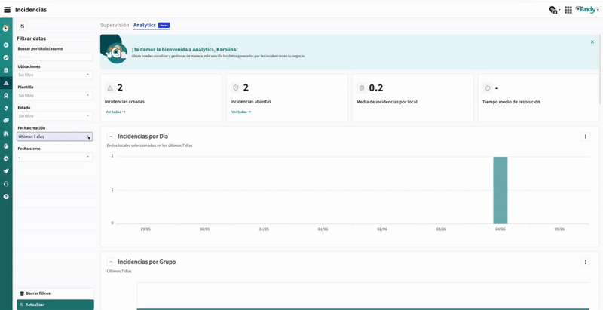The image size is (603, 310).
Task: Collapse the Incidencias por Grupo section
Action: [x=111, y=262]
